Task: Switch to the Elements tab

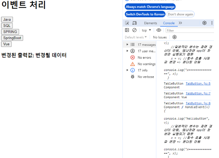Action: (151, 23)
